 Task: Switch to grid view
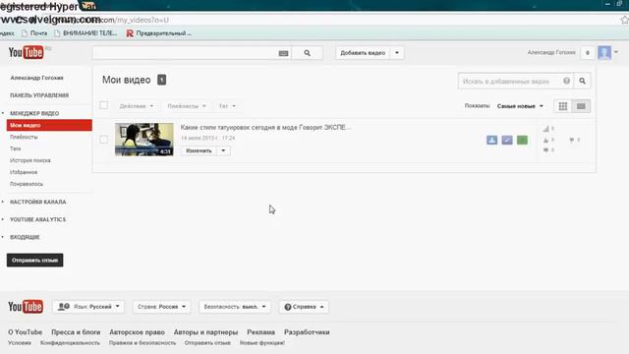pyautogui.click(x=563, y=106)
